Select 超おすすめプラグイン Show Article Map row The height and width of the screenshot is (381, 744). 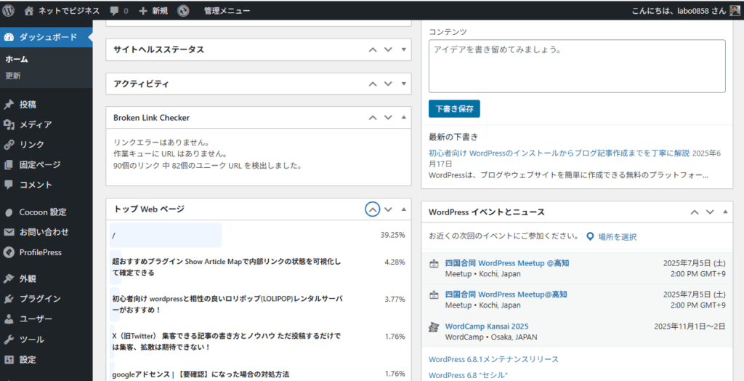[x=258, y=268]
